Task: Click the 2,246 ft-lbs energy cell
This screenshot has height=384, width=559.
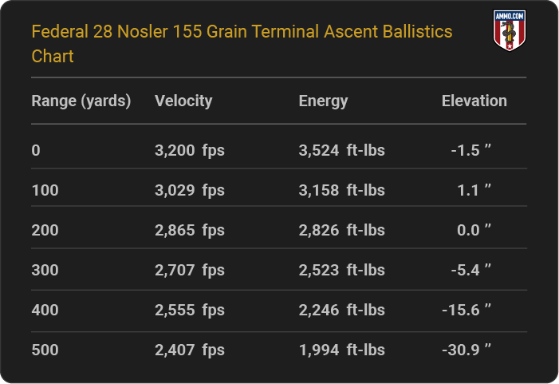Action: click(342, 310)
